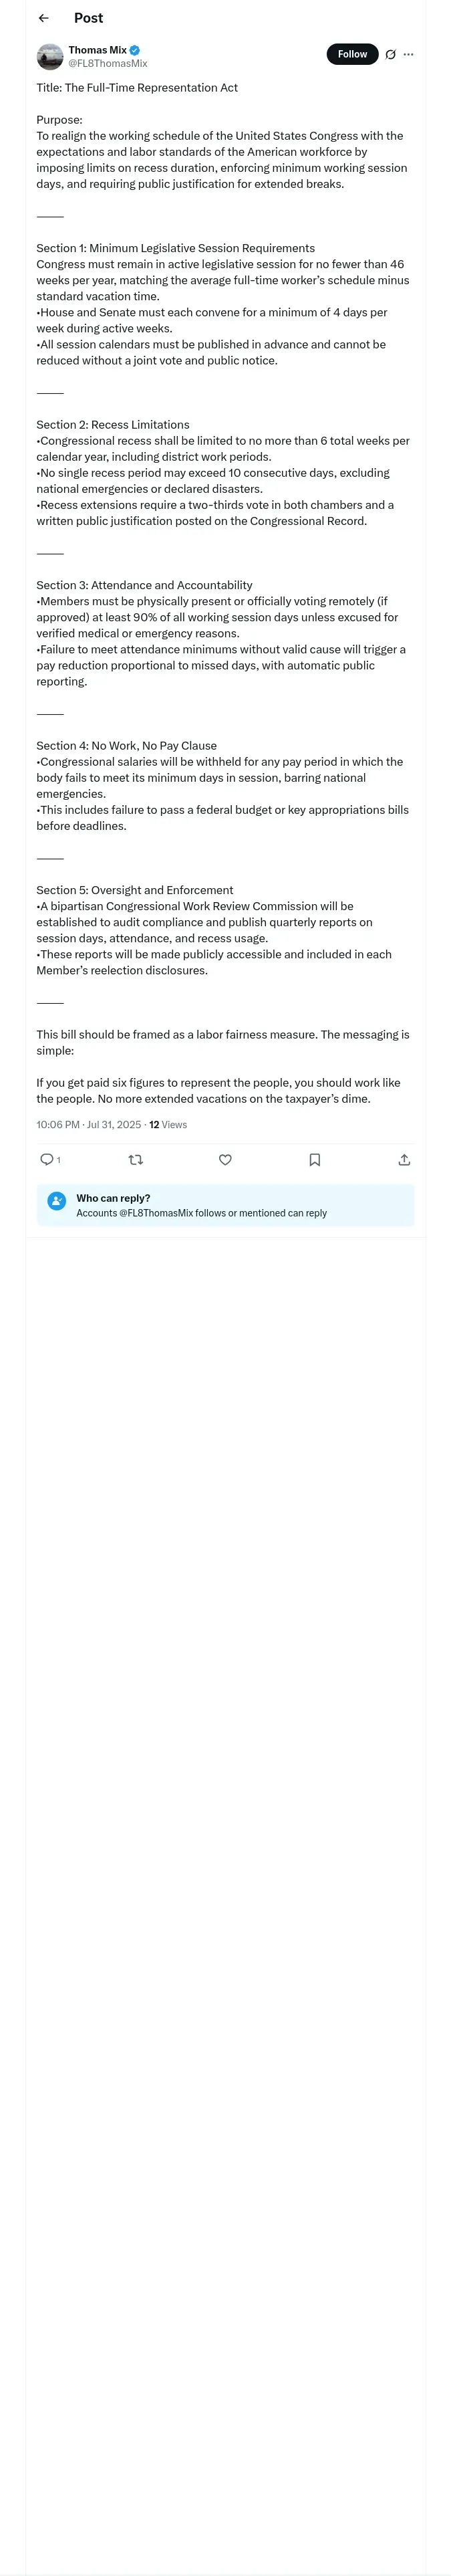Click the back arrow beside Post
The height and width of the screenshot is (2576, 451).
point(44,18)
